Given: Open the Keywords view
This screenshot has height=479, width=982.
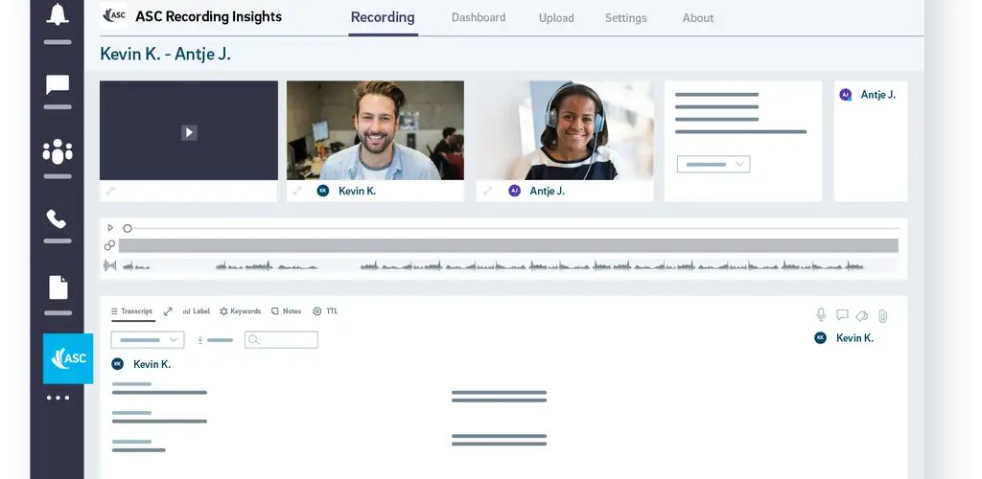Looking at the screenshot, I should 240,311.
